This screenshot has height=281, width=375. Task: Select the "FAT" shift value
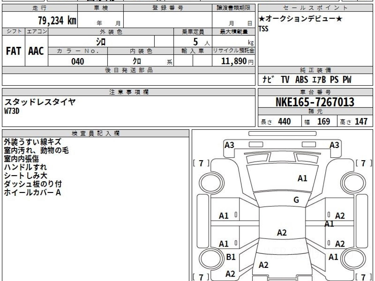(13, 51)
